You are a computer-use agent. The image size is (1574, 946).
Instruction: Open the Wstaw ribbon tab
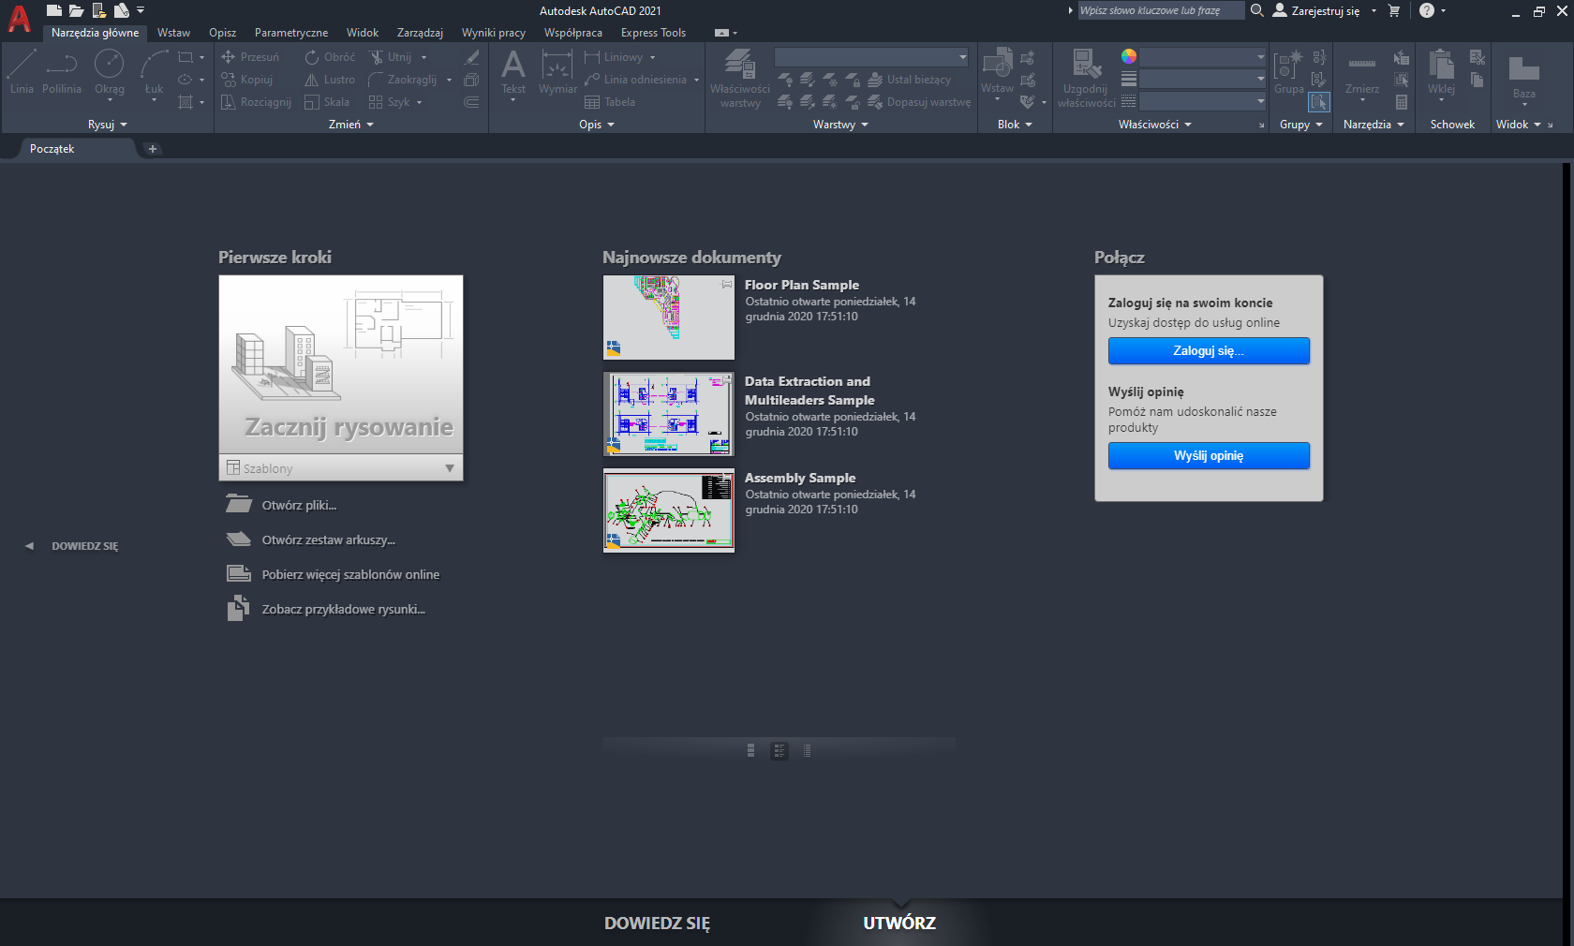click(x=173, y=33)
